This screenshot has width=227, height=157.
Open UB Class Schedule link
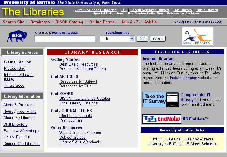(200, 144)
